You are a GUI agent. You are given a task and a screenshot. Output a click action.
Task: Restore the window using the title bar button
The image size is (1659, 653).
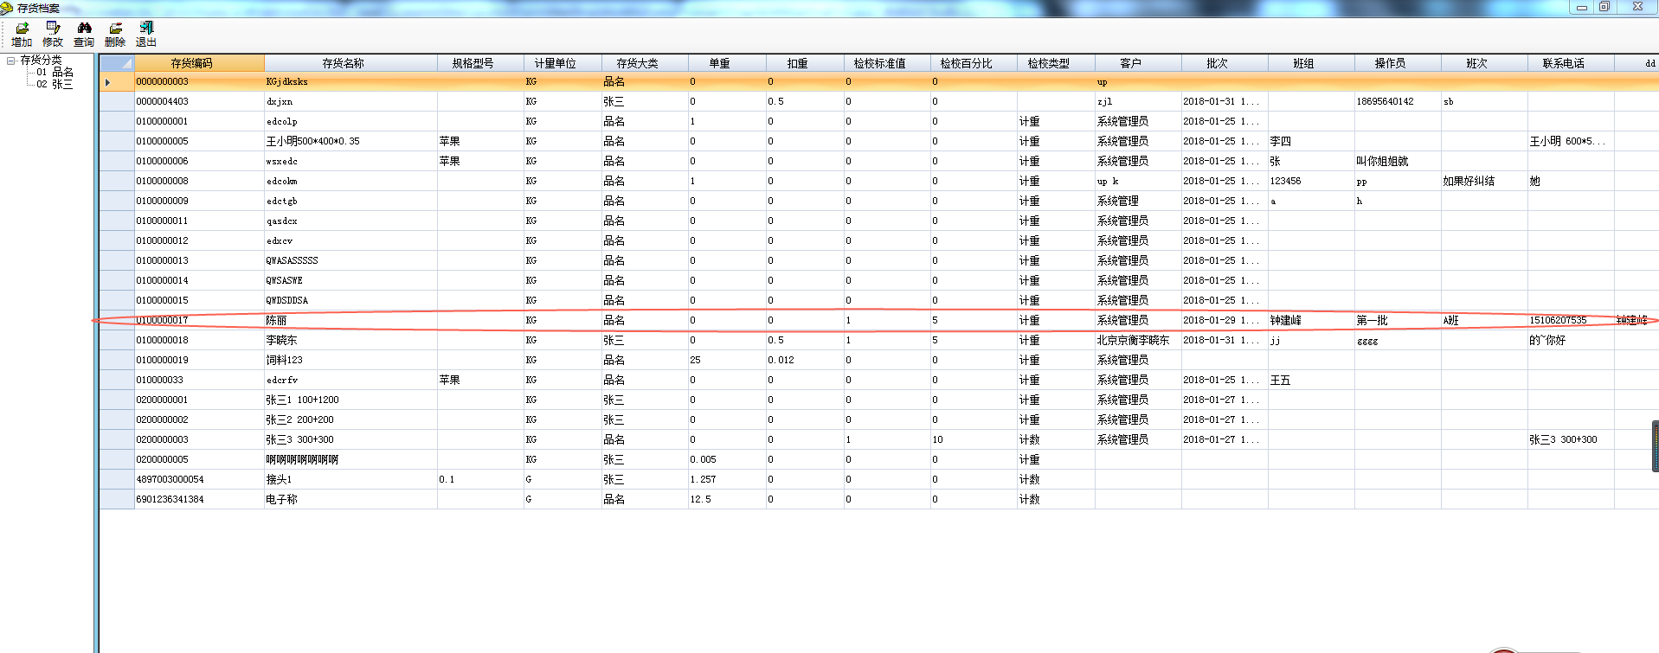click(x=1604, y=7)
